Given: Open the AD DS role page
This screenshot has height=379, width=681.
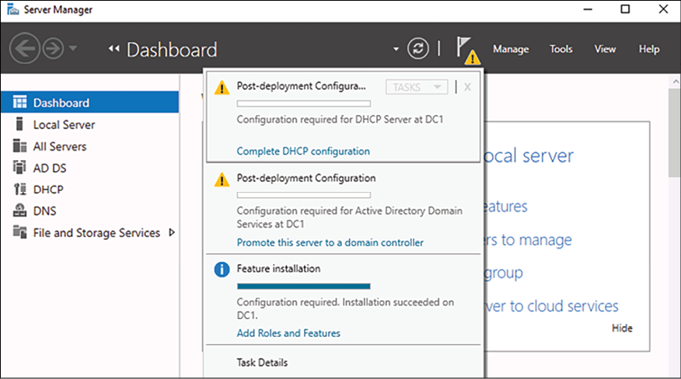Looking at the screenshot, I should tap(50, 168).
